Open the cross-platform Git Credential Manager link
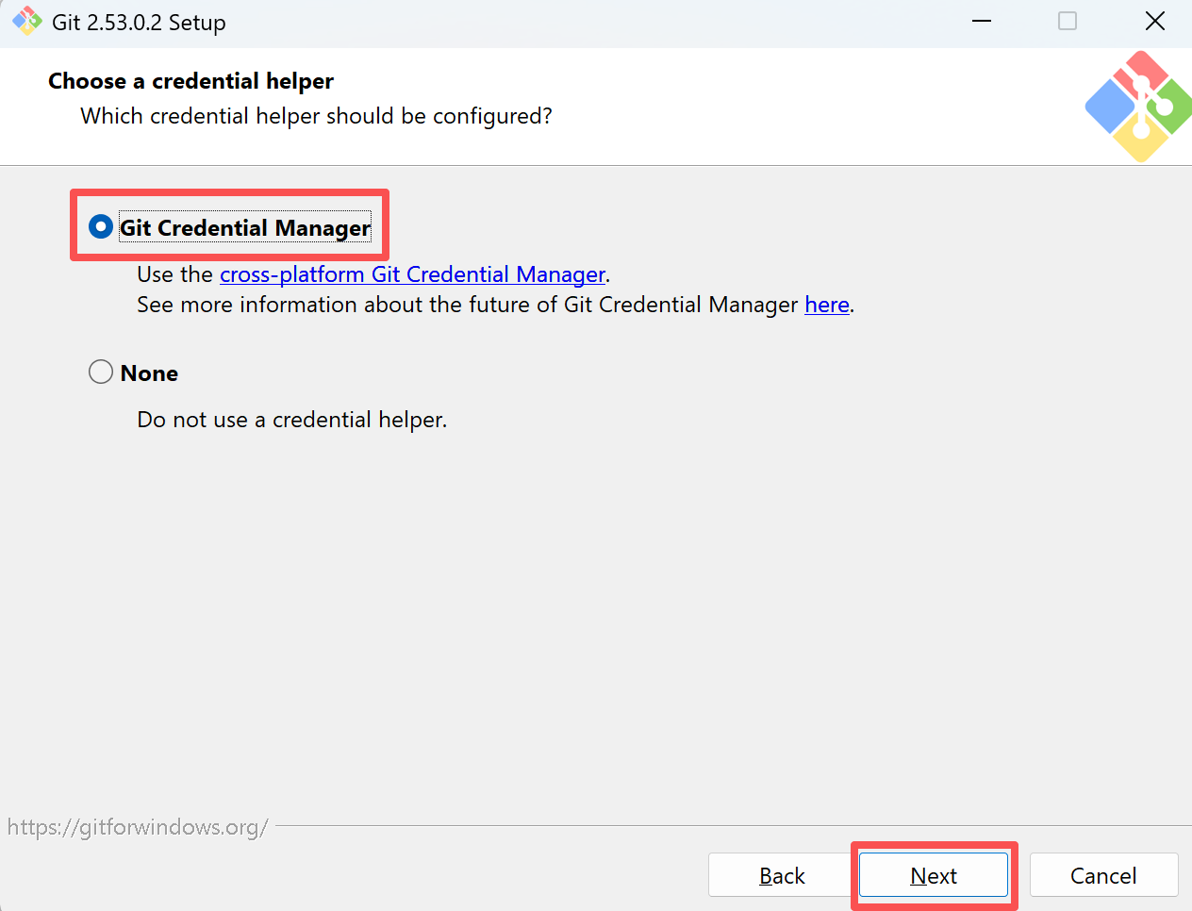The height and width of the screenshot is (911, 1192). [412, 274]
